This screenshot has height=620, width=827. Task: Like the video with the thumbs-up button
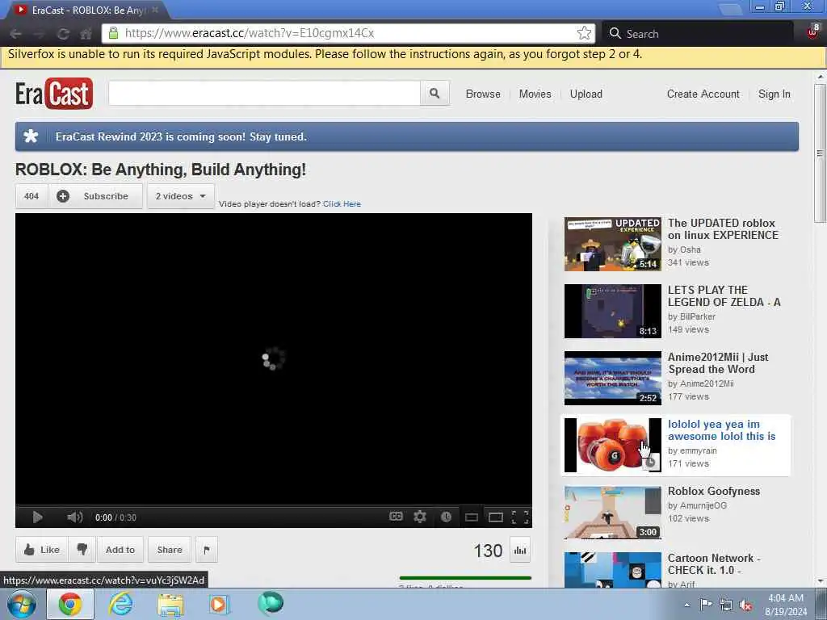42,550
